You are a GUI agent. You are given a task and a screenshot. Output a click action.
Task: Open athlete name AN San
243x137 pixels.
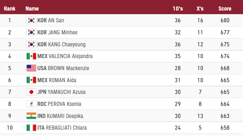56,20
